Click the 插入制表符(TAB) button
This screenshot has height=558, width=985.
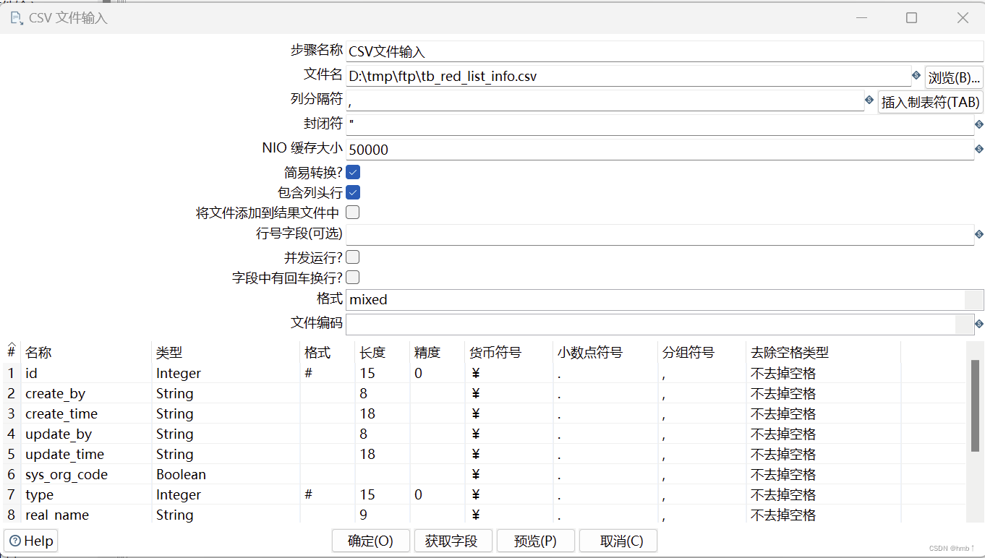(931, 102)
